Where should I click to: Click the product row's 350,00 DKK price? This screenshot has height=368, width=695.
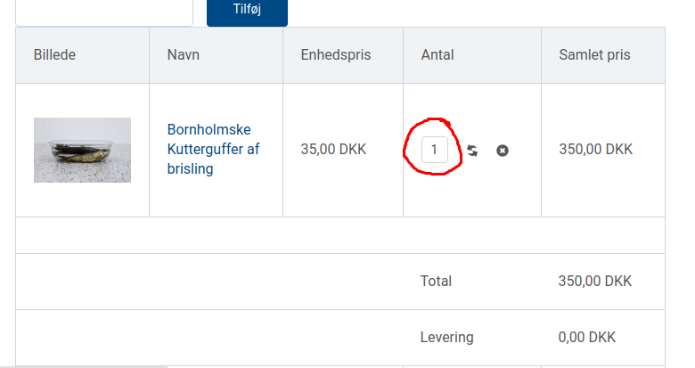595,149
